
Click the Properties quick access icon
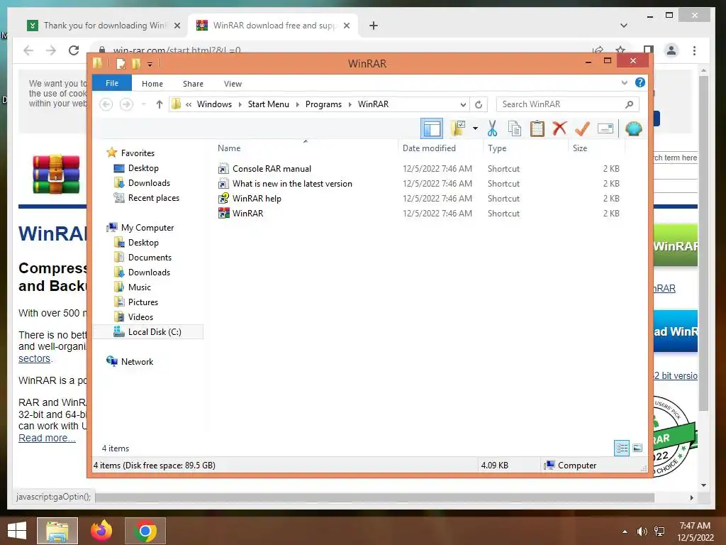click(x=121, y=63)
